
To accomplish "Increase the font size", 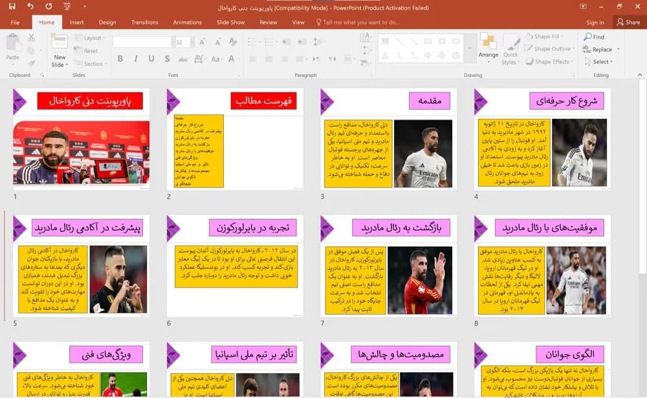I will [x=202, y=42].
